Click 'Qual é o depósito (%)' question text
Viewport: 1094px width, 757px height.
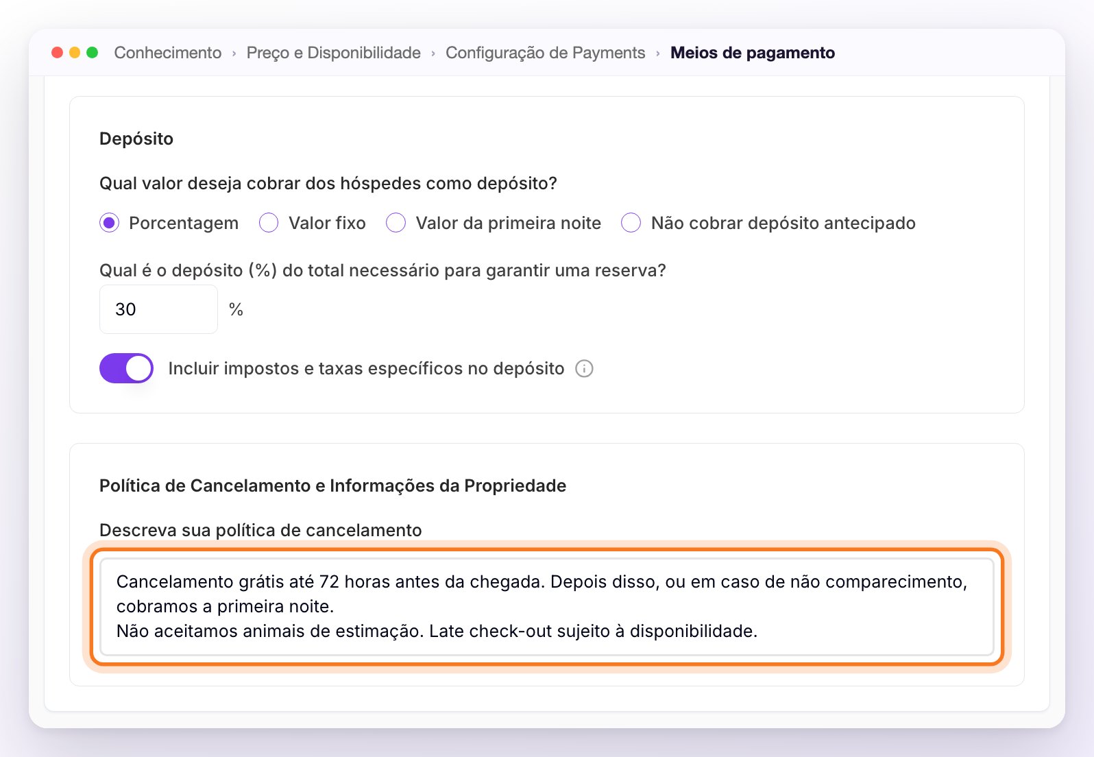click(x=382, y=271)
